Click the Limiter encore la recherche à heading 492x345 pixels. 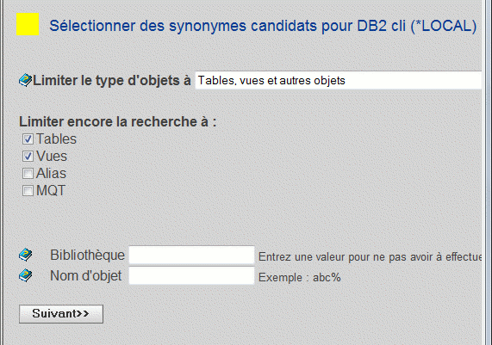click(x=118, y=121)
